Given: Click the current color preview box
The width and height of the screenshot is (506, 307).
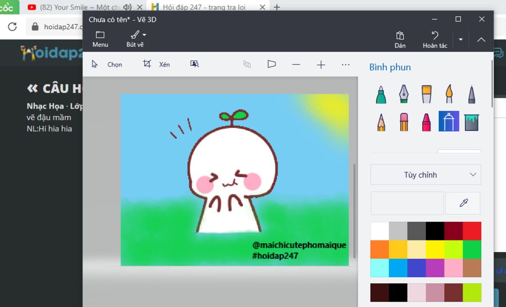Looking at the screenshot, I should pos(407,203).
